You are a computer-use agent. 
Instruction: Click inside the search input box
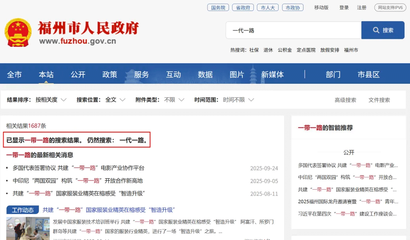point(294,30)
